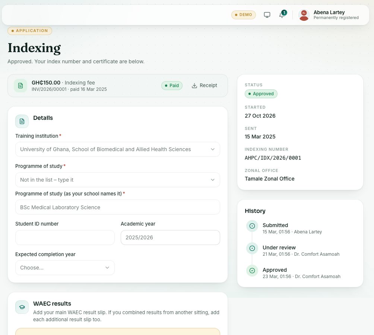The width and height of the screenshot is (374, 335).
Task: Click the Academic year input field
Action: [x=170, y=237]
